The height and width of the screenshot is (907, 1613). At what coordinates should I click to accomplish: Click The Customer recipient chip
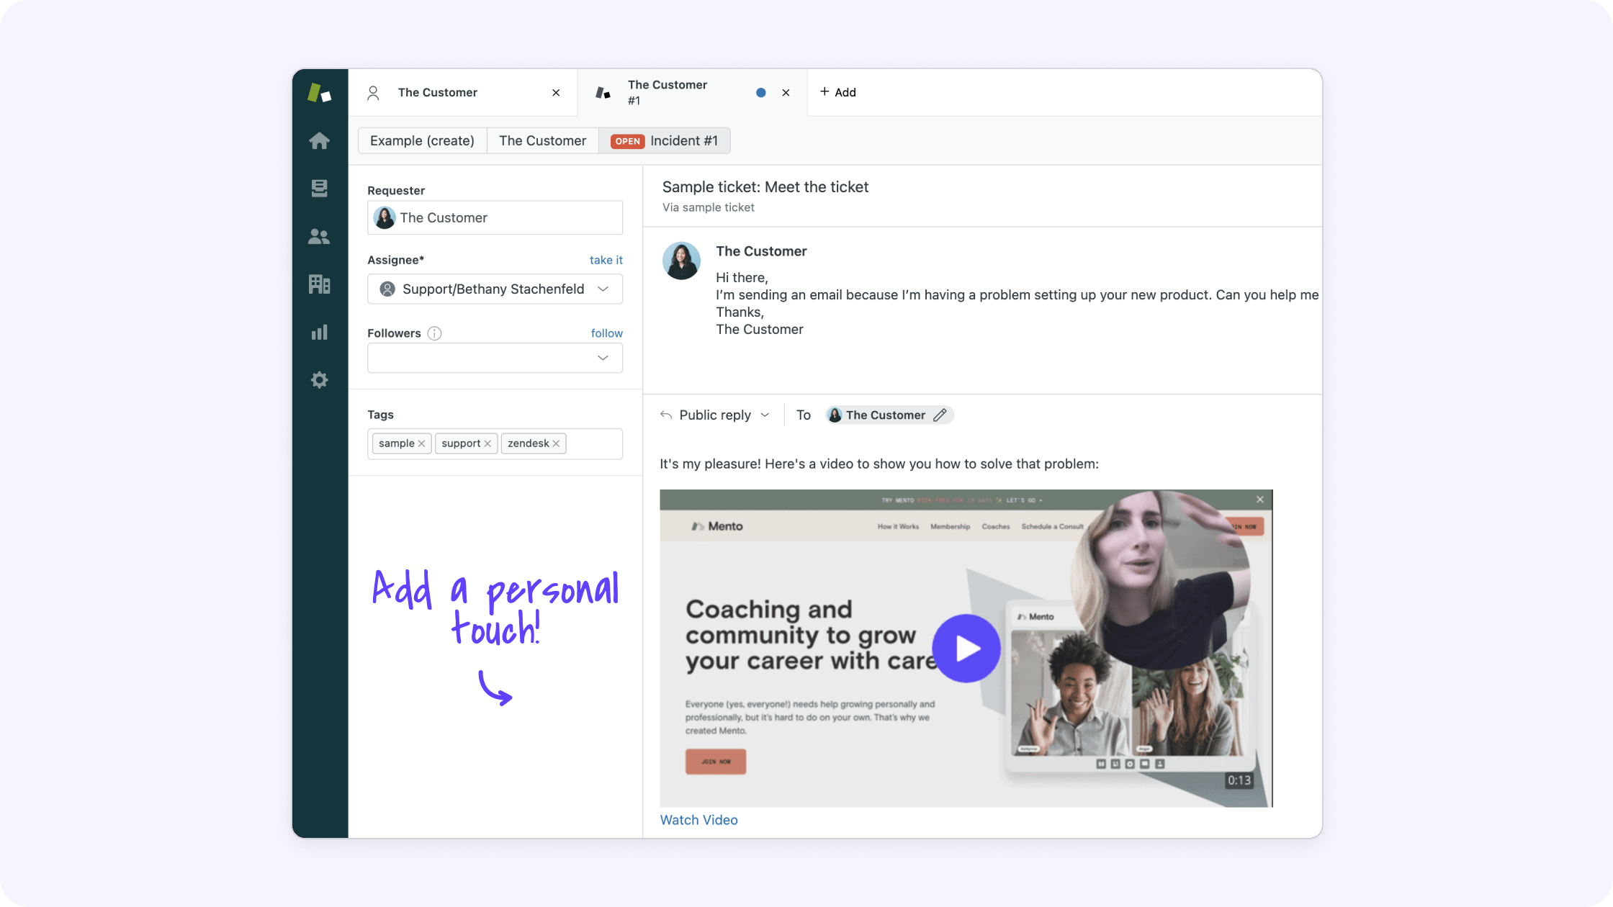point(889,415)
